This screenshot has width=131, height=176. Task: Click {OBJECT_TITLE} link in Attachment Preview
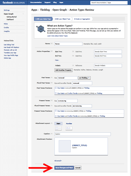pos(79,145)
